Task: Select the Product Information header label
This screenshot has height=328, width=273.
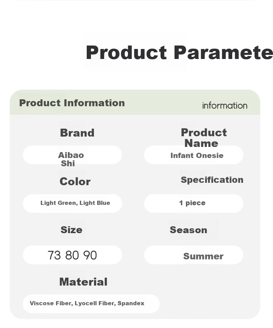Action: point(72,103)
